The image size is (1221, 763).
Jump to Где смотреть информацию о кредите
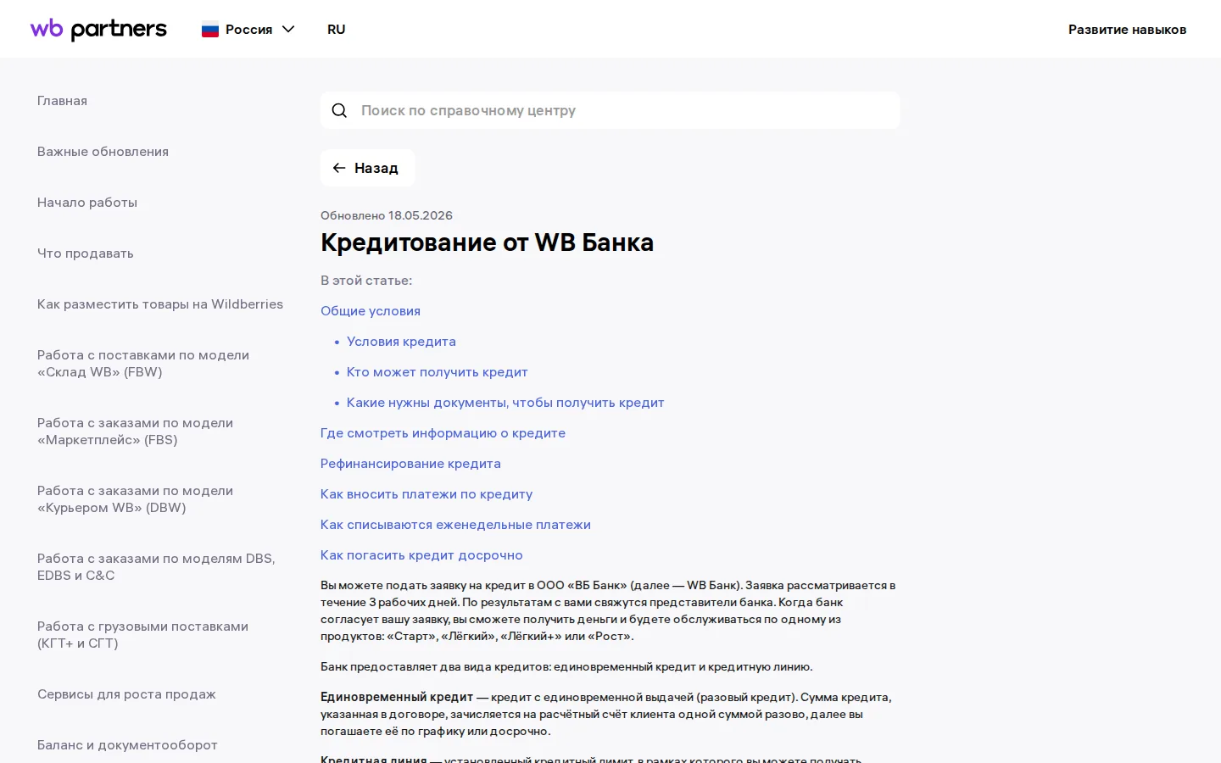coord(443,433)
